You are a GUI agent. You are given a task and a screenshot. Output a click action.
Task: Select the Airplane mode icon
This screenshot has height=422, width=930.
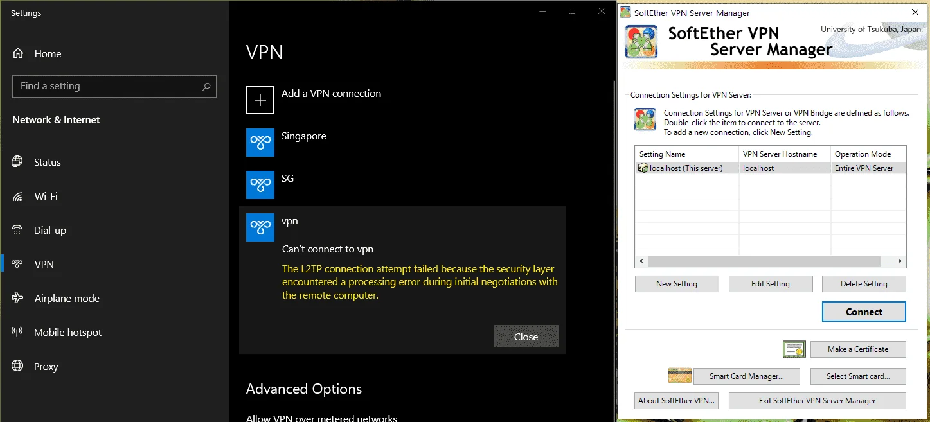click(x=18, y=298)
